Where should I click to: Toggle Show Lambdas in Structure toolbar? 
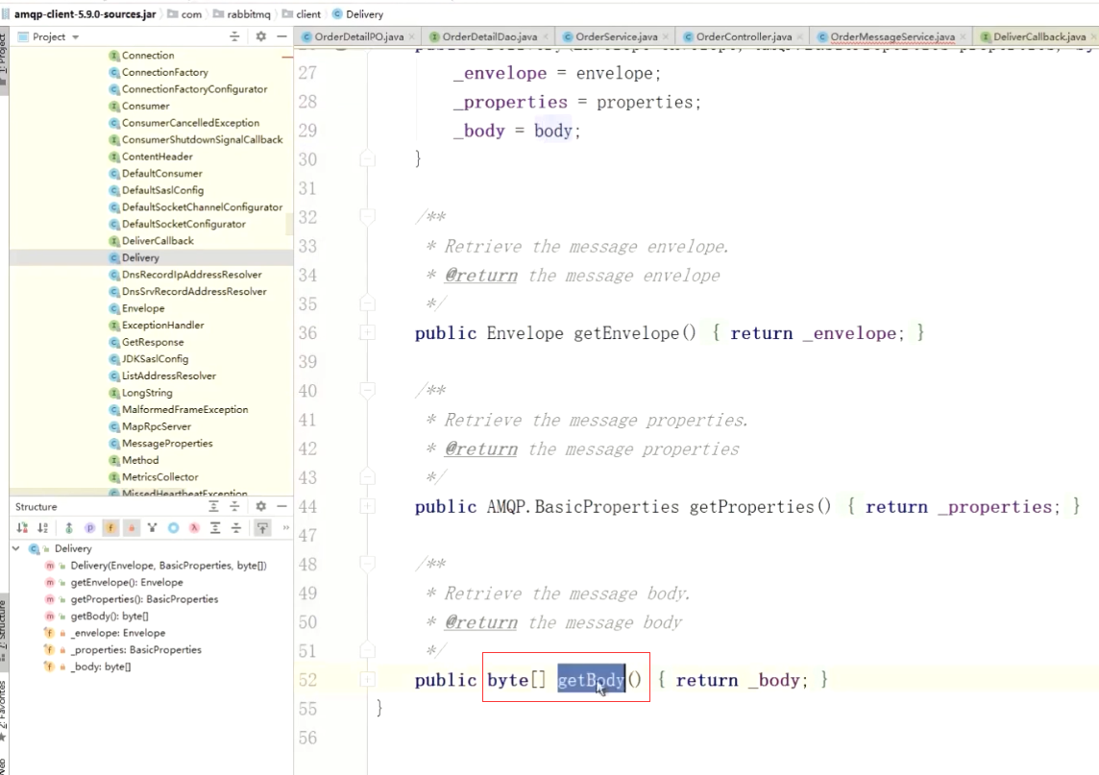coord(194,527)
